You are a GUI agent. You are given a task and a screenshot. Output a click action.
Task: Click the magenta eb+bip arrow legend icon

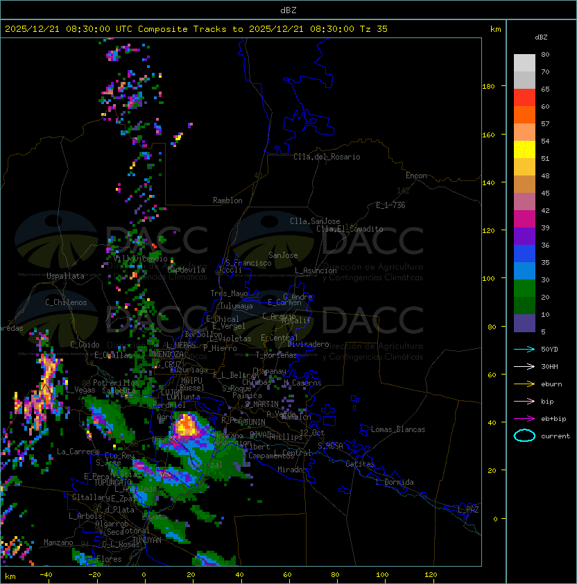coord(524,419)
